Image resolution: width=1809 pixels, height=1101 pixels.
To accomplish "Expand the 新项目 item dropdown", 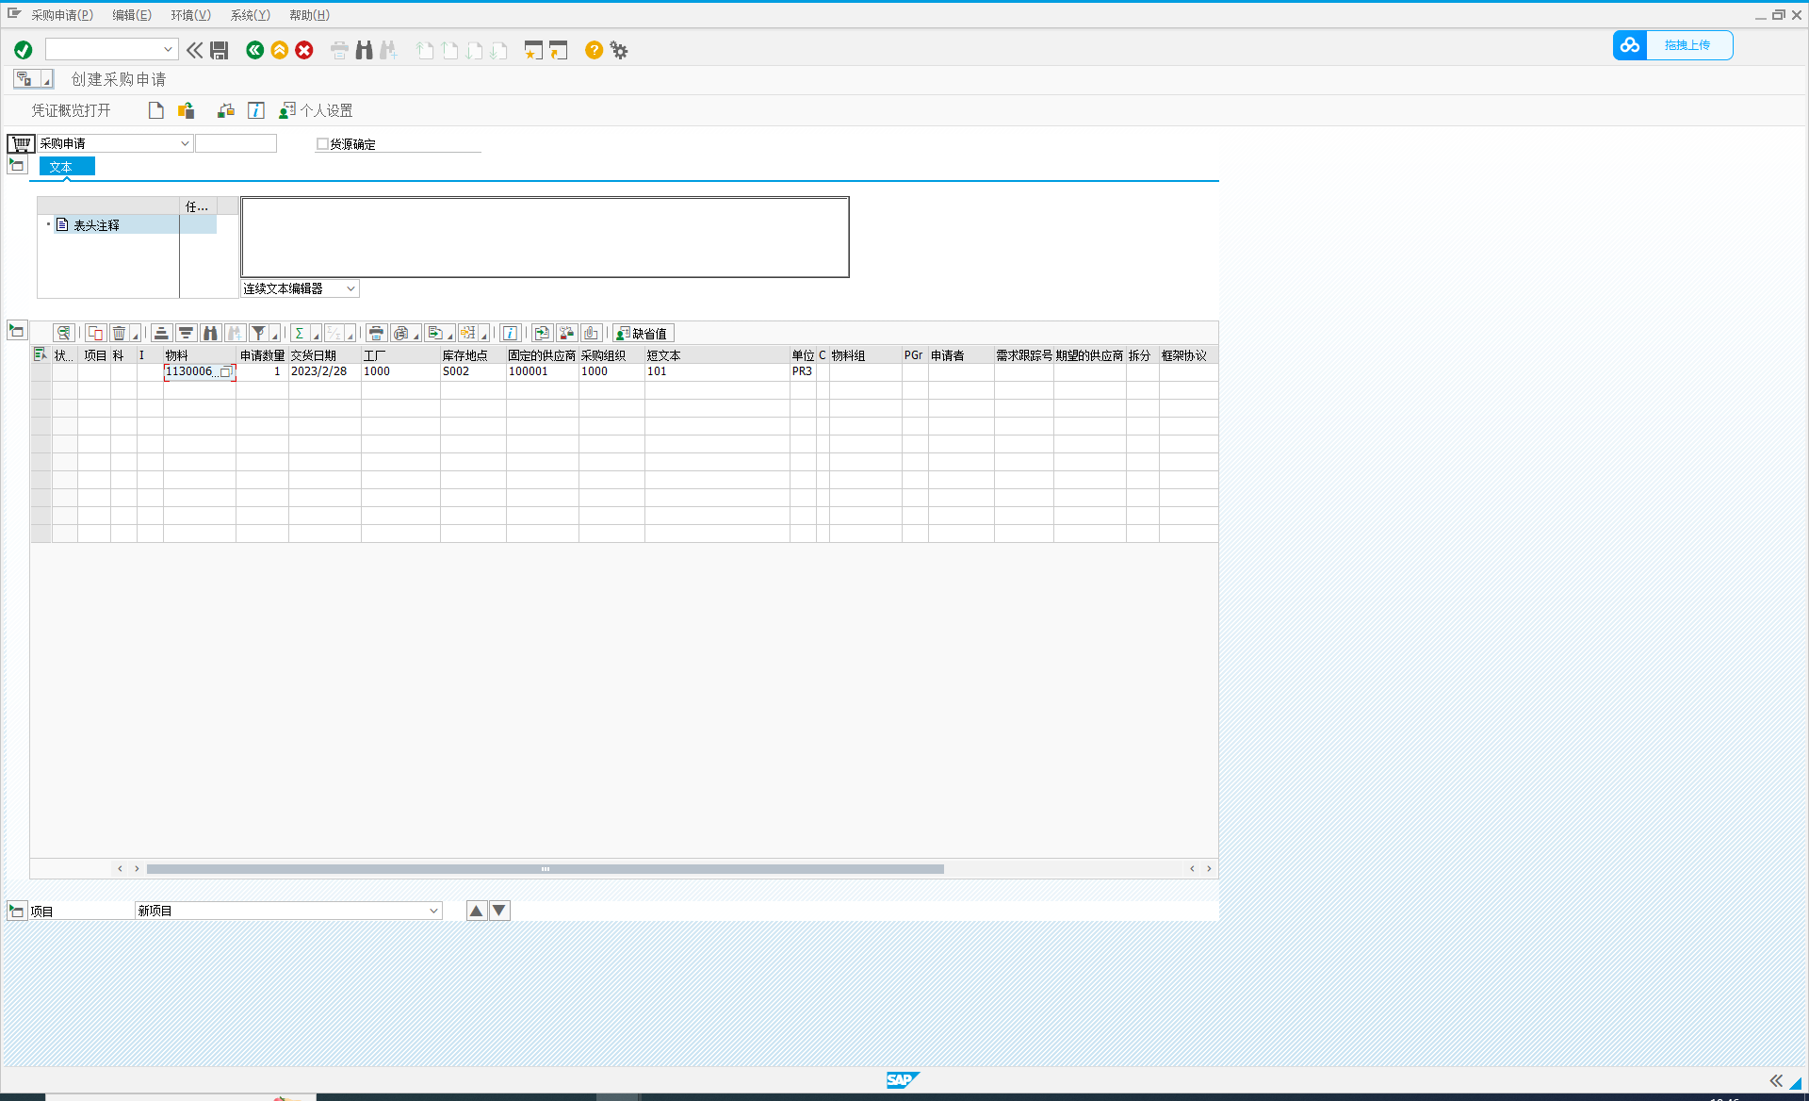I will (433, 911).
